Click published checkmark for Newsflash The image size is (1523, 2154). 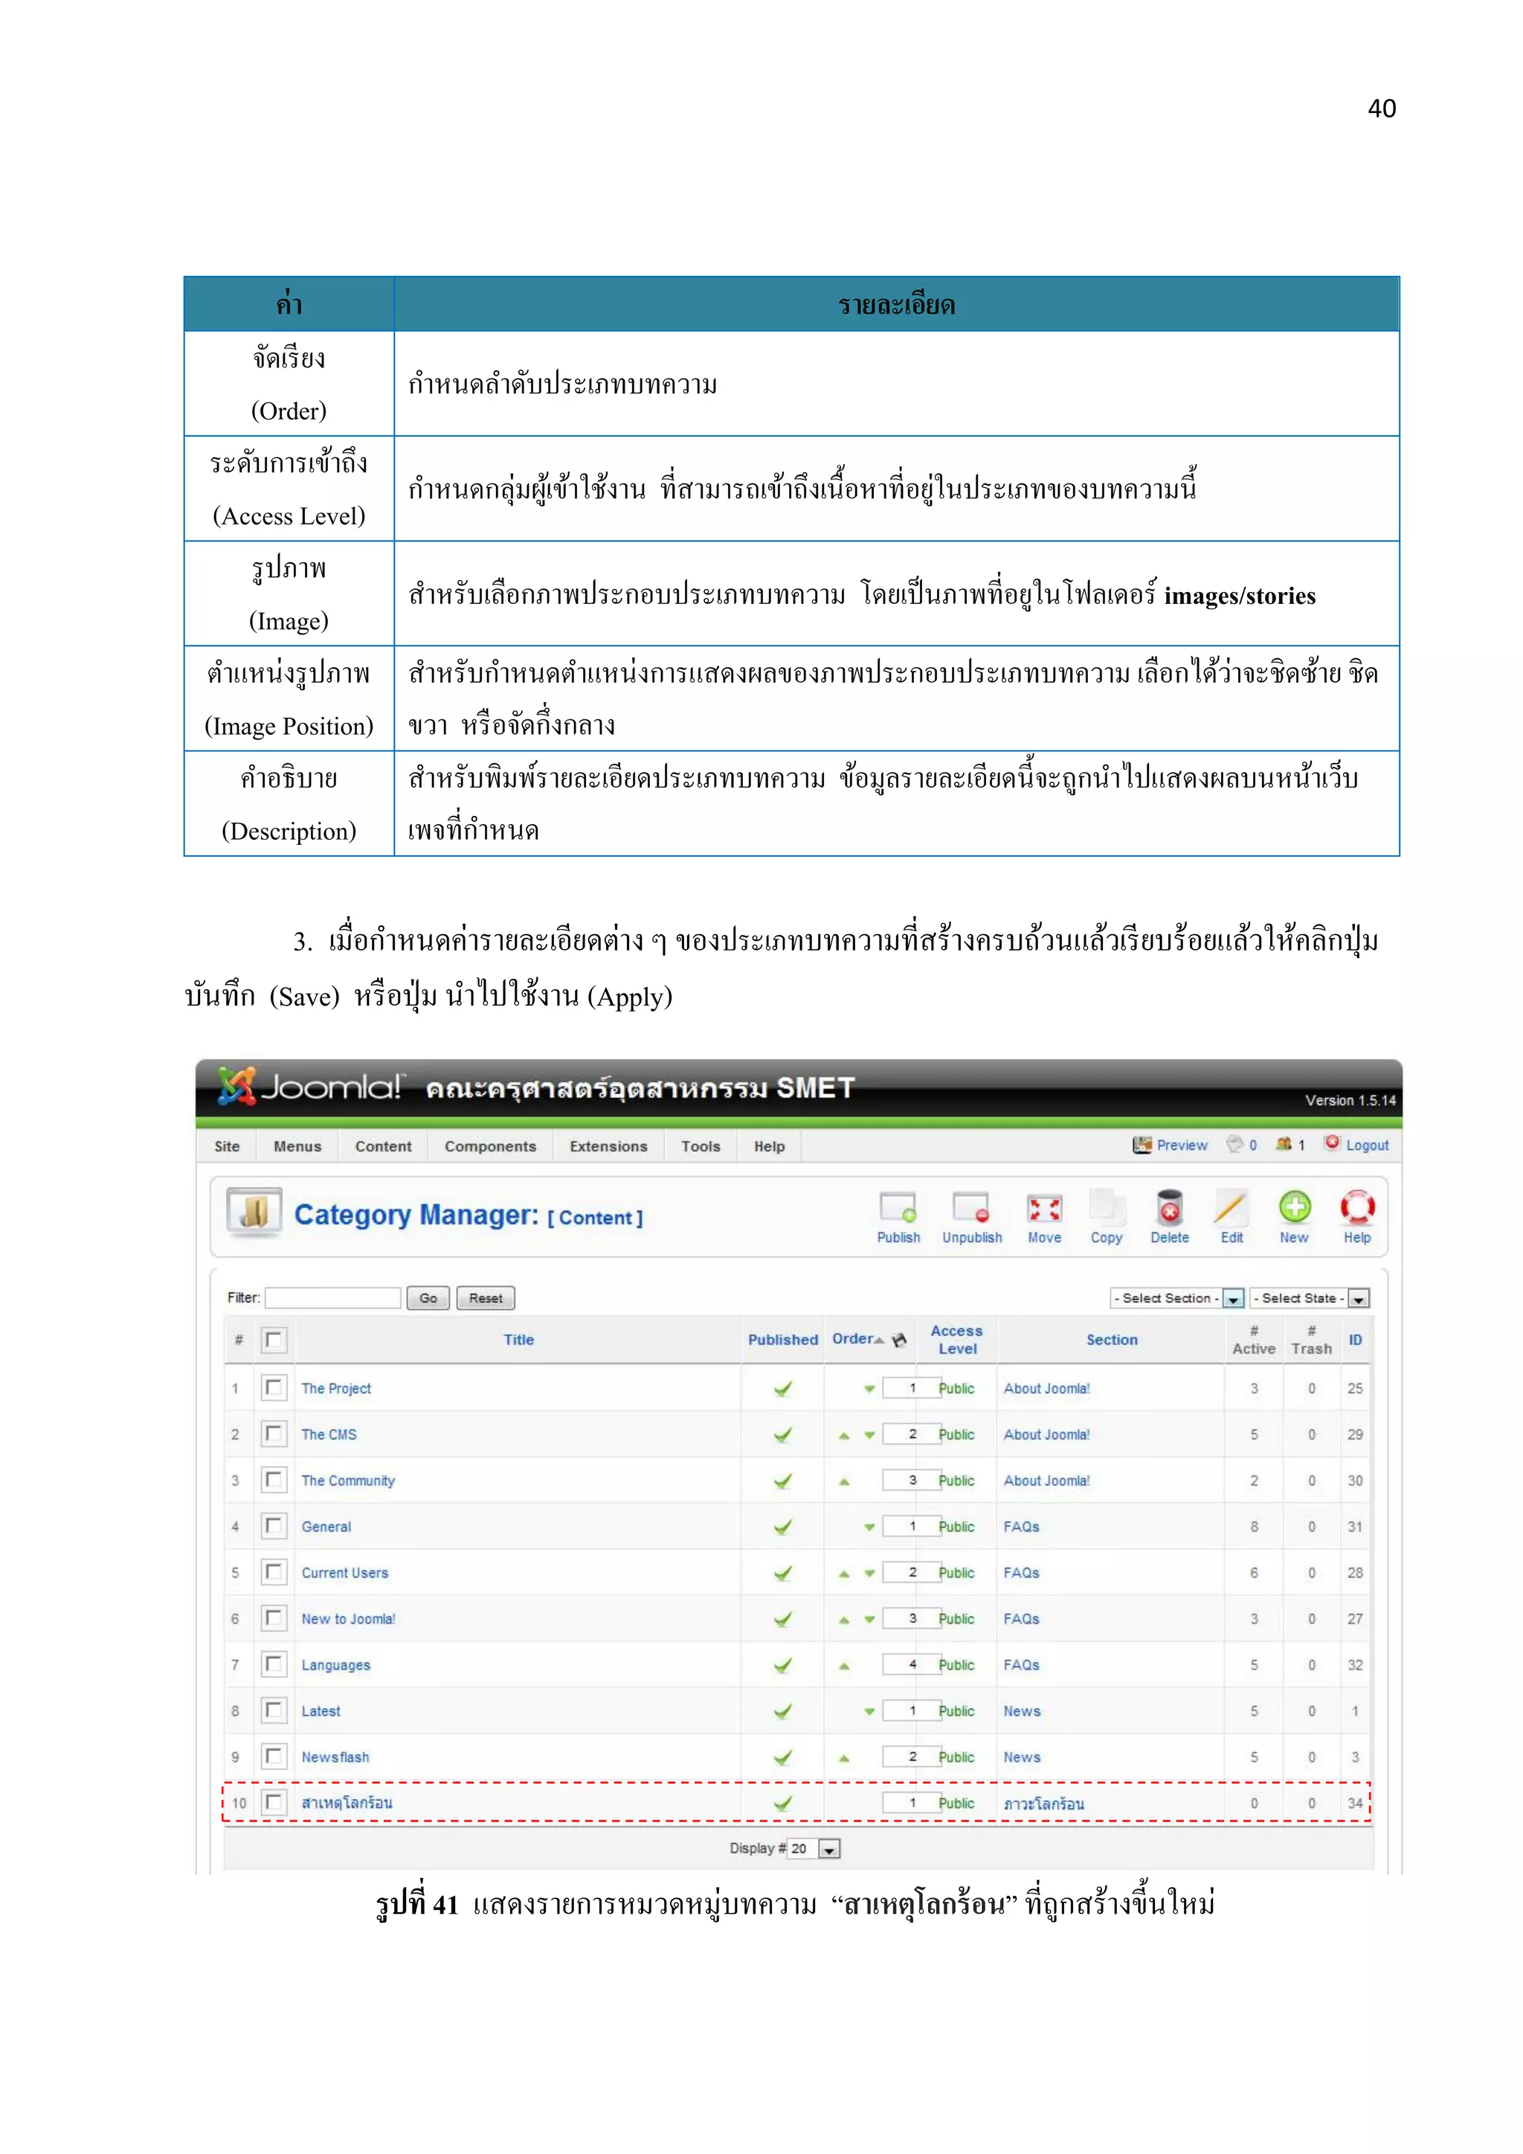(x=782, y=1757)
